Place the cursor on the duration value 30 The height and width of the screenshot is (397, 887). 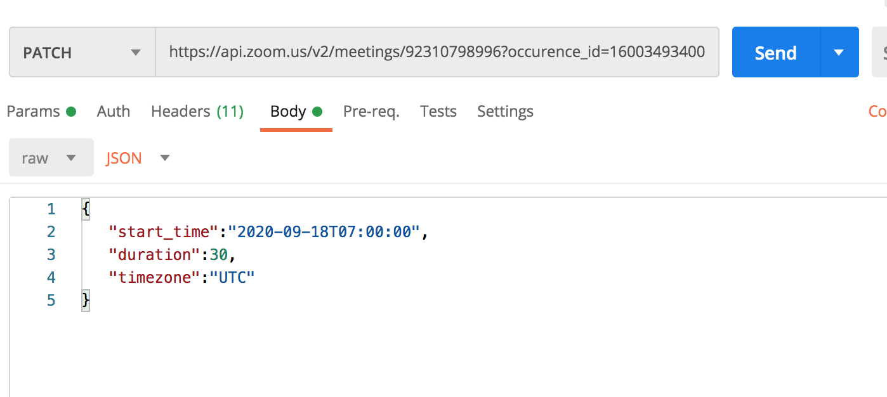tap(218, 255)
